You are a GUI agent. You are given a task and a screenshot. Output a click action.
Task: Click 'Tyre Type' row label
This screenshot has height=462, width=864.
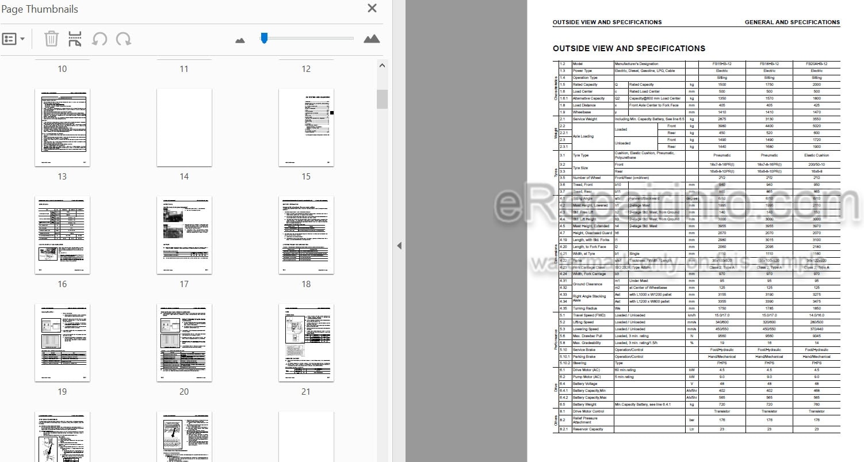[581, 155]
